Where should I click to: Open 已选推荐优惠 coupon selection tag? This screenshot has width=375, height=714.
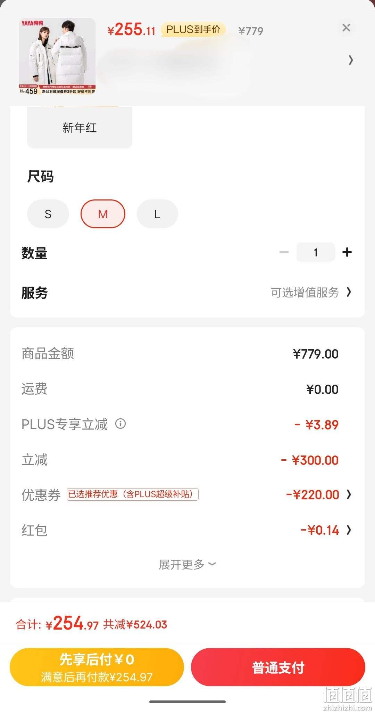[132, 494]
